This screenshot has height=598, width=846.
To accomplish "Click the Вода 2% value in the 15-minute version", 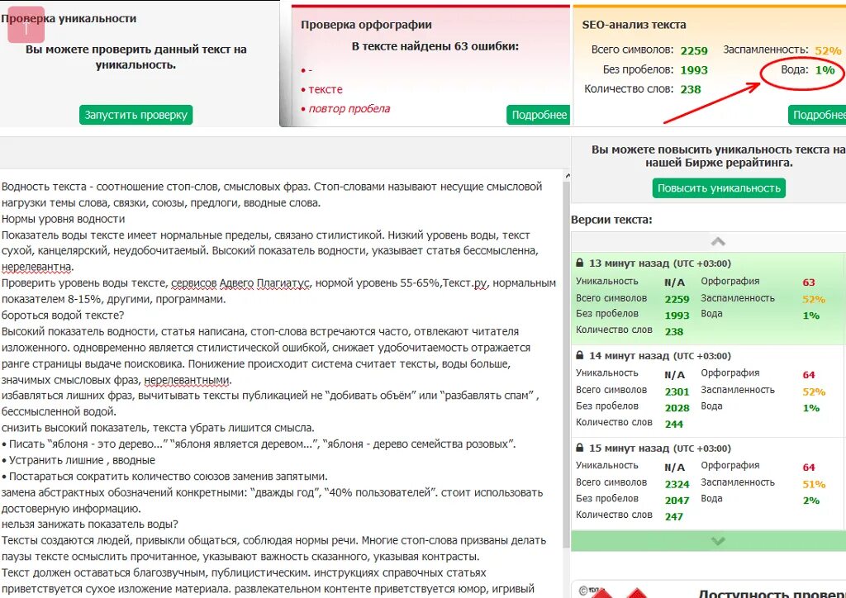I will pyautogui.click(x=811, y=501).
